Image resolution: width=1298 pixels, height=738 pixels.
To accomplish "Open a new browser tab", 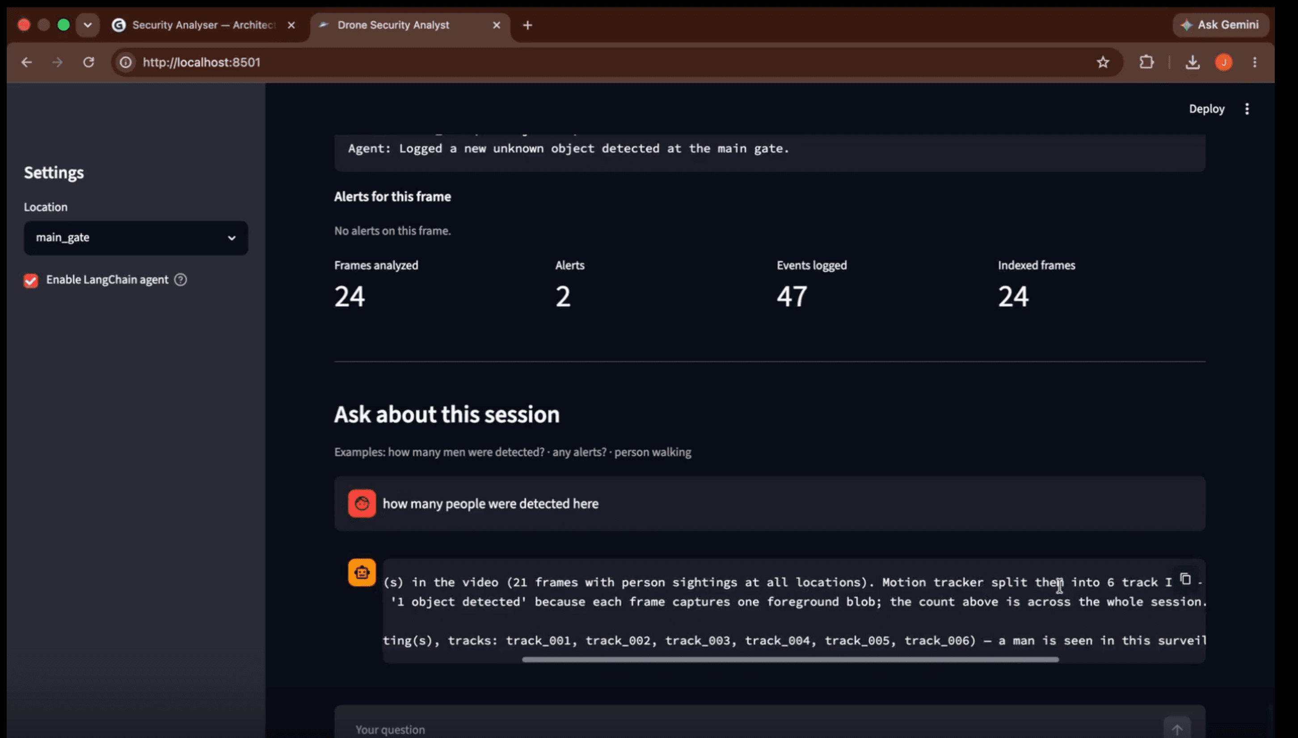I will coord(527,25).
